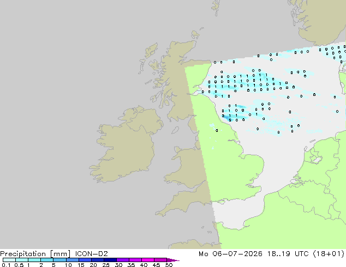Click the '15' legend scale label
The width and height of the screenshot is (346, 267).
tap(81, 265)
